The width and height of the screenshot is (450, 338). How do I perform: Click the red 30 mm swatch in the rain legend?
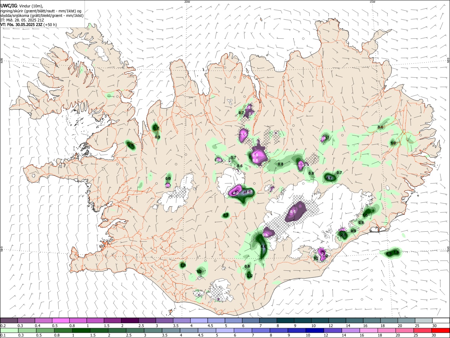point(441,330)
